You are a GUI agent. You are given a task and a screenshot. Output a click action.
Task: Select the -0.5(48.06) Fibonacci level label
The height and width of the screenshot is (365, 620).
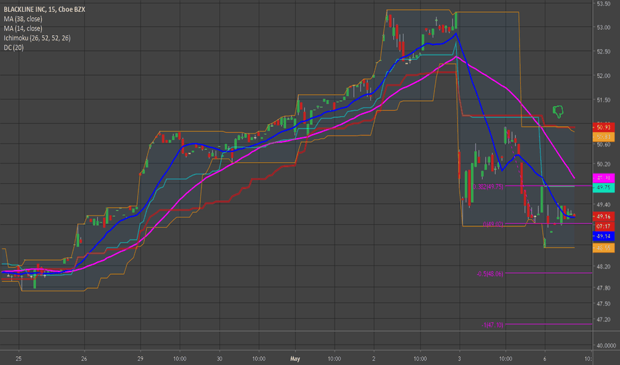490,273
